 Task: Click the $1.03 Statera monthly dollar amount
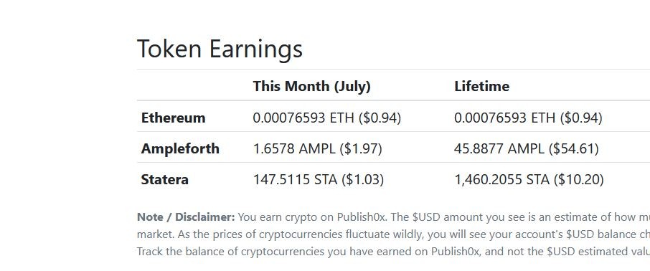click(363, 179)
